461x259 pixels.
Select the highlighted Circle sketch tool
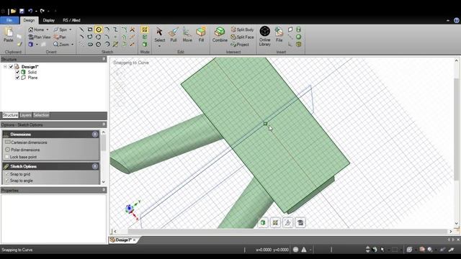coord(99,29)
